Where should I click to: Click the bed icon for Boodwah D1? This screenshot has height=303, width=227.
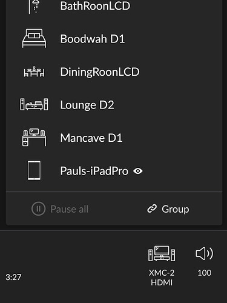[x=34, y=38]
